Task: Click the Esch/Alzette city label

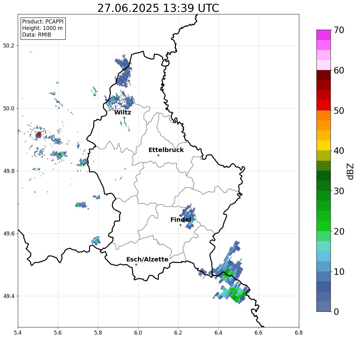Action: point(147,260)
